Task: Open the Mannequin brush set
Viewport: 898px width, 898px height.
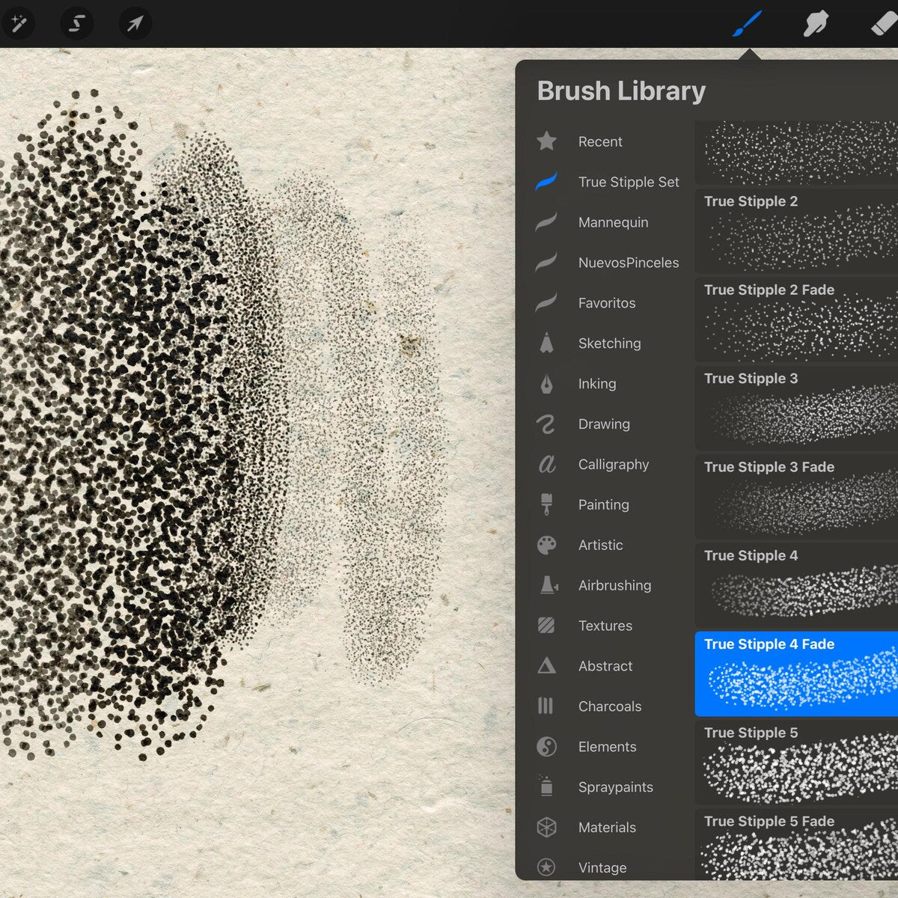Action: click(x=613, y=222)
